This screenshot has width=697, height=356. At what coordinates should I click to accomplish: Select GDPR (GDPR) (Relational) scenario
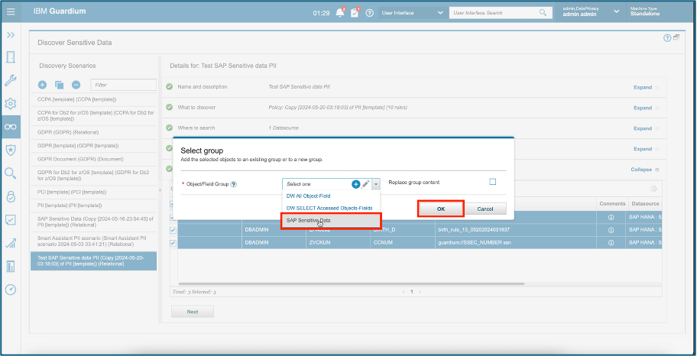(x=93, y=132)
